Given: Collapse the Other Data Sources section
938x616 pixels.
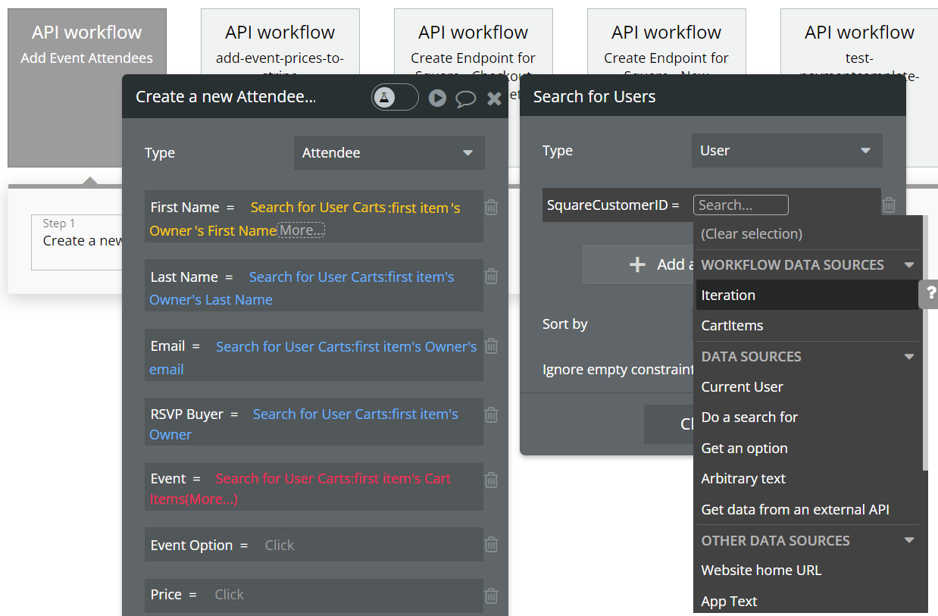Looking at the screenshot, I should [909, 540].
